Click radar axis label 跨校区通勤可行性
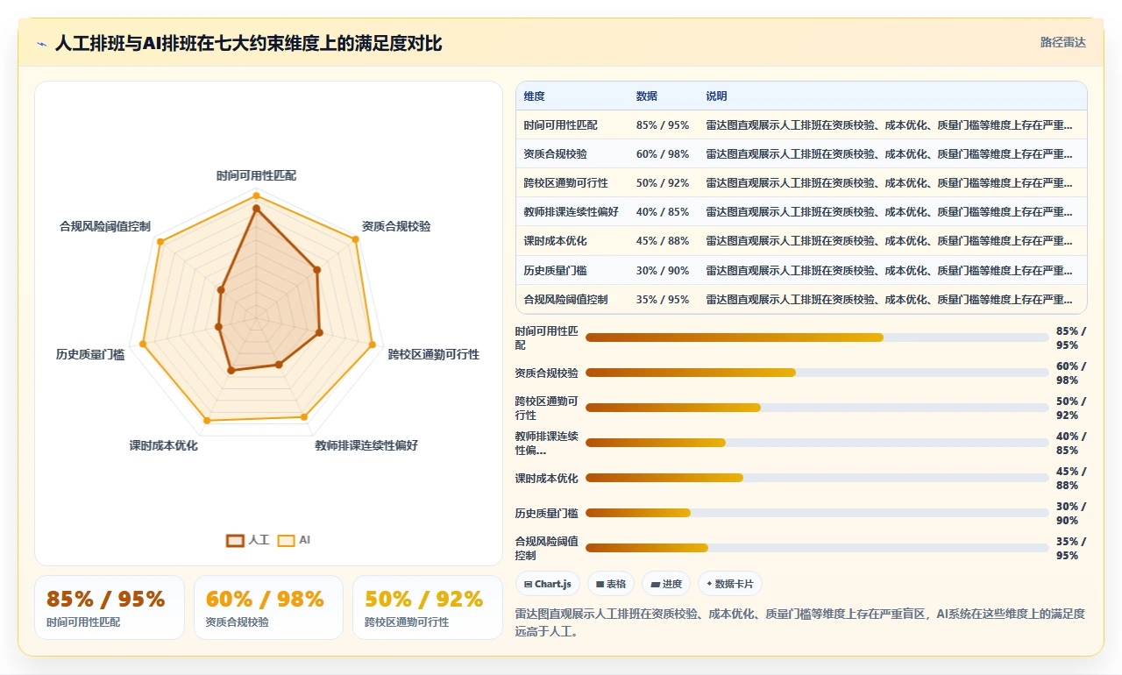The height and width of the screenshot is (675, 1122). [x=434, y=354]
